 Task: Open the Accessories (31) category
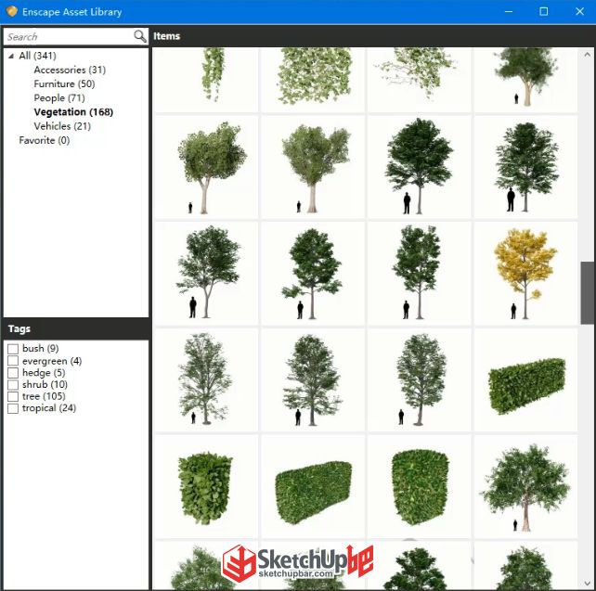[70, 70]
